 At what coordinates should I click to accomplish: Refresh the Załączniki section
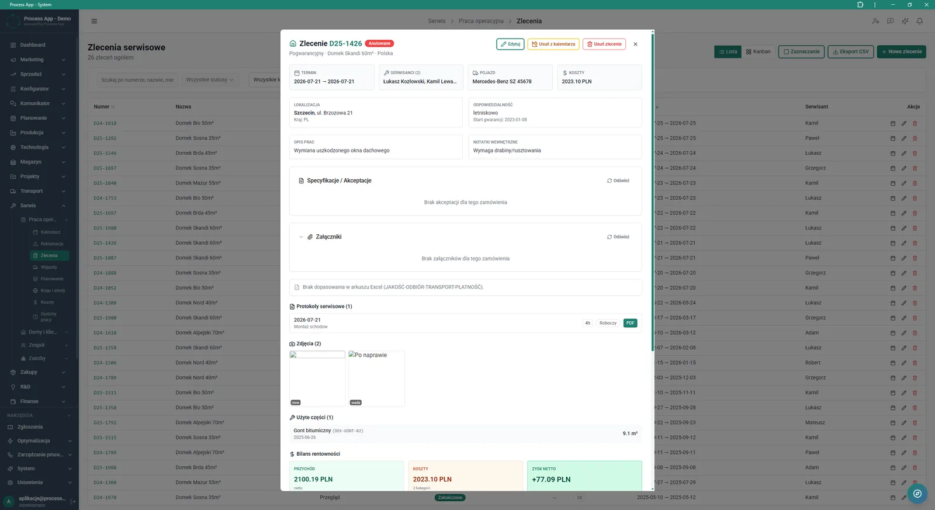618,237
